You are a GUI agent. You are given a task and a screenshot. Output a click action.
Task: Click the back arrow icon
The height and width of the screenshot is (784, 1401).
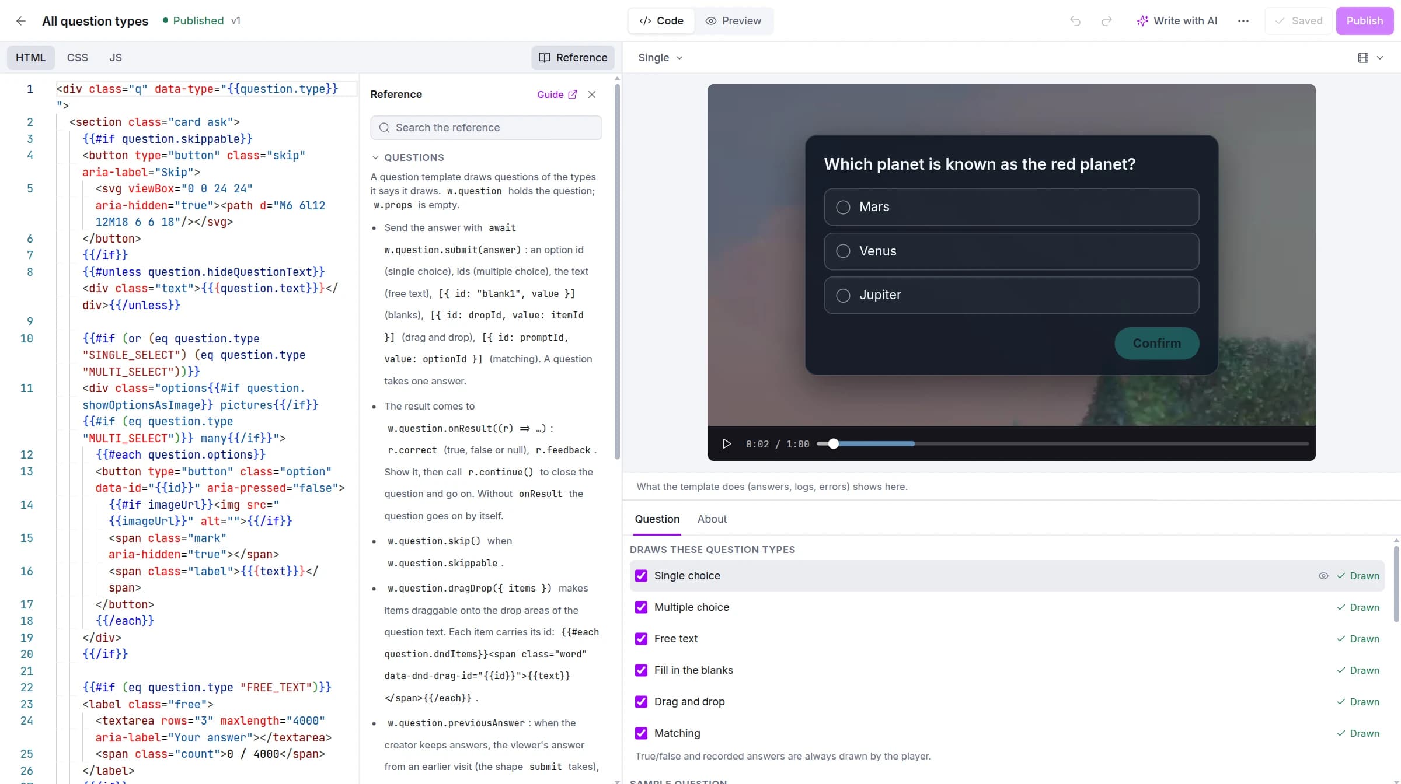tap(21, 21)
